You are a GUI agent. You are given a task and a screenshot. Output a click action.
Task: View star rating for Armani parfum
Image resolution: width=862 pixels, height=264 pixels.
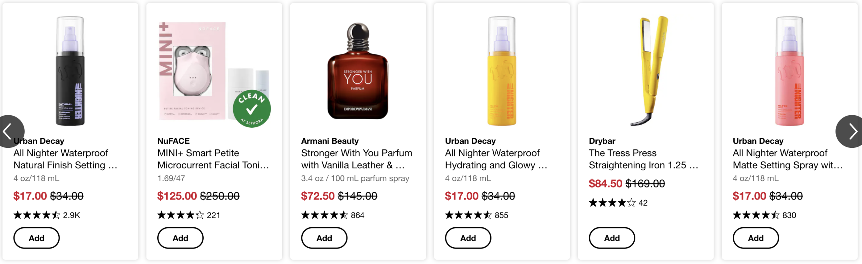pos(324,215)
